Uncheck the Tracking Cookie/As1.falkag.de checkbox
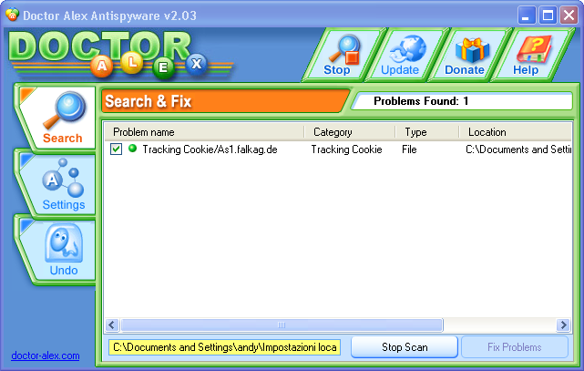This screenshot has width=584, height=371. tap(116, 149)
